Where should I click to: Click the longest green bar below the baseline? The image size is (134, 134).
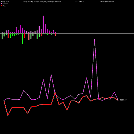[23, 39]
